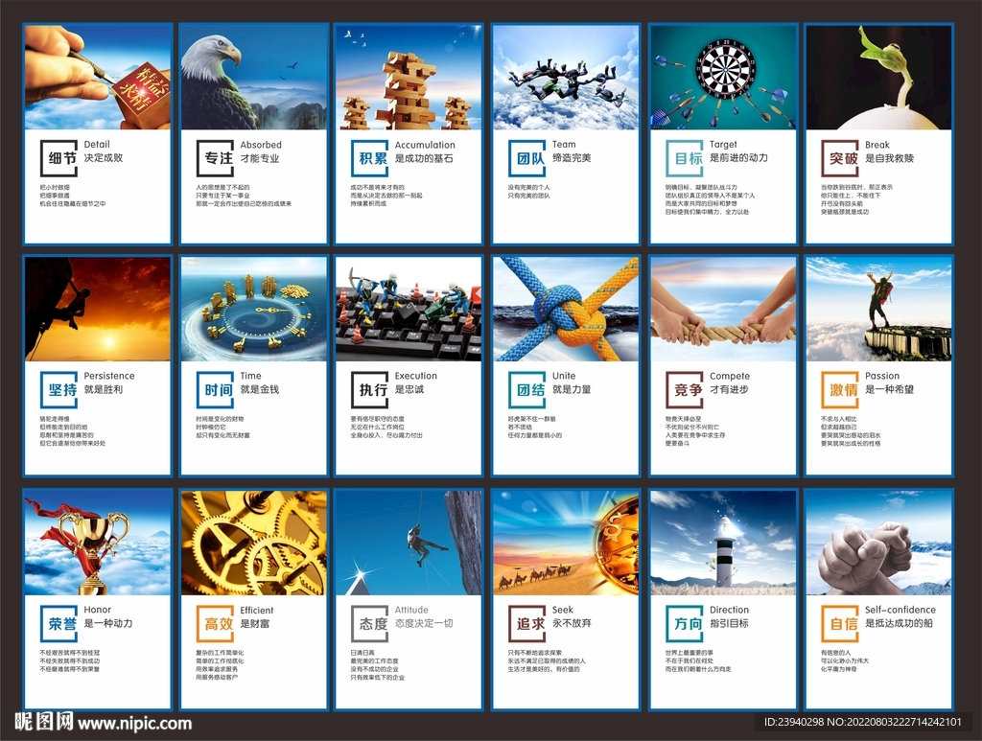Viewport: 982px width, 741px height.
Task: Click the 'Self-confidence' heading text
Action: tap(900, 610)
